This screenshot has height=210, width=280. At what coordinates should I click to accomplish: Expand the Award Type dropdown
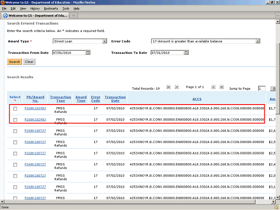coord(105,41)
